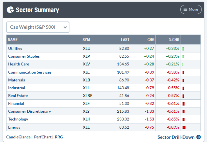Open the Consumer Staples sector link

pos(24,56)
